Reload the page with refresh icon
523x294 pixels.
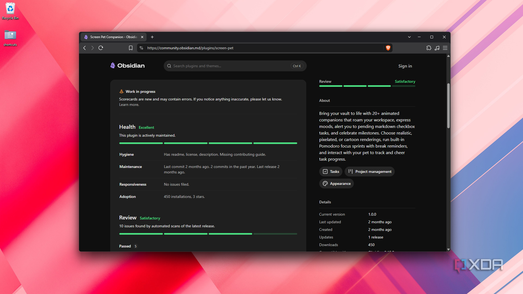pos(101,48)
